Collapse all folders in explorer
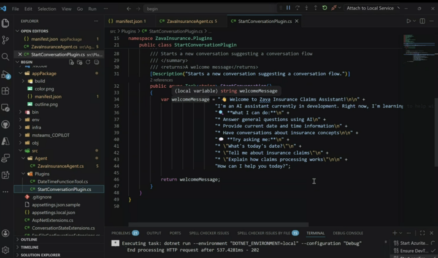The height and width of the screenshot is (258, 438). 96,62
